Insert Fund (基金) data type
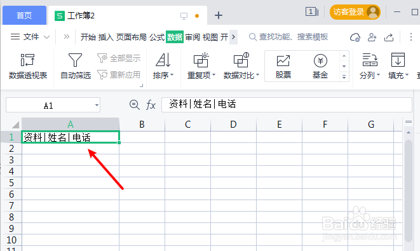420x251 pixels. (x=320, y=67)
